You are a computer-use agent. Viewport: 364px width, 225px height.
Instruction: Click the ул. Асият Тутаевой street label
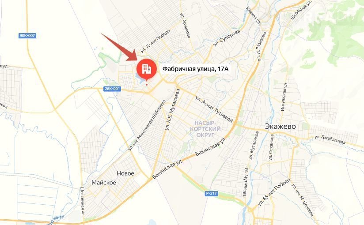point(214,109)
